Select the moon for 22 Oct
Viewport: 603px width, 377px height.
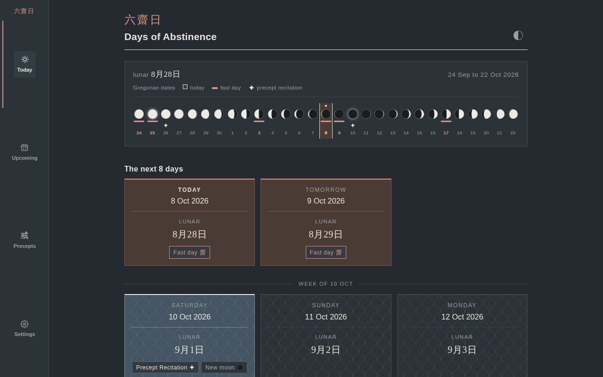click(513, 114)
